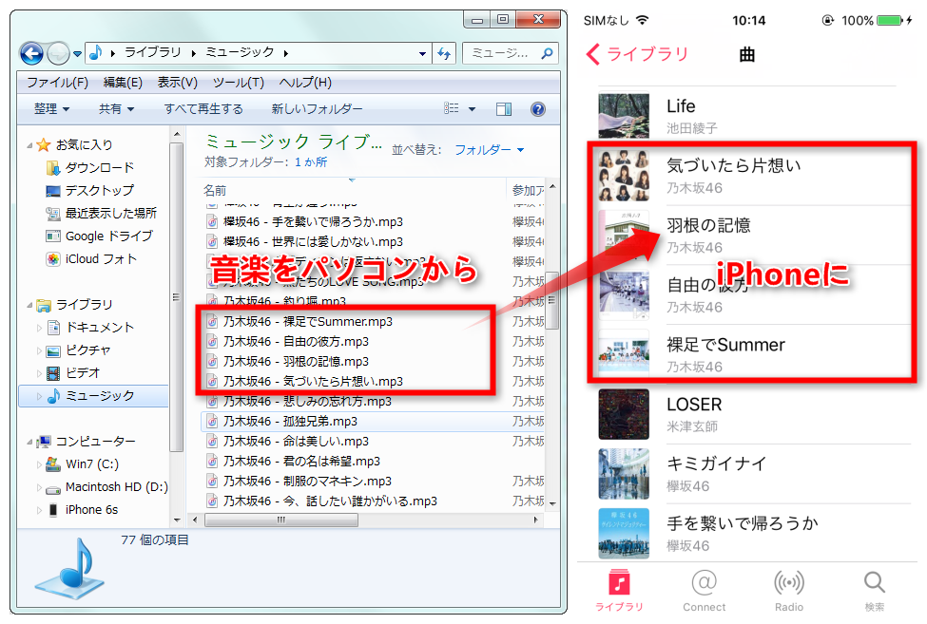Select 乃木坂46 - 制服のマネキン.mp3 file
927x624 pixels.
[299, 482]
